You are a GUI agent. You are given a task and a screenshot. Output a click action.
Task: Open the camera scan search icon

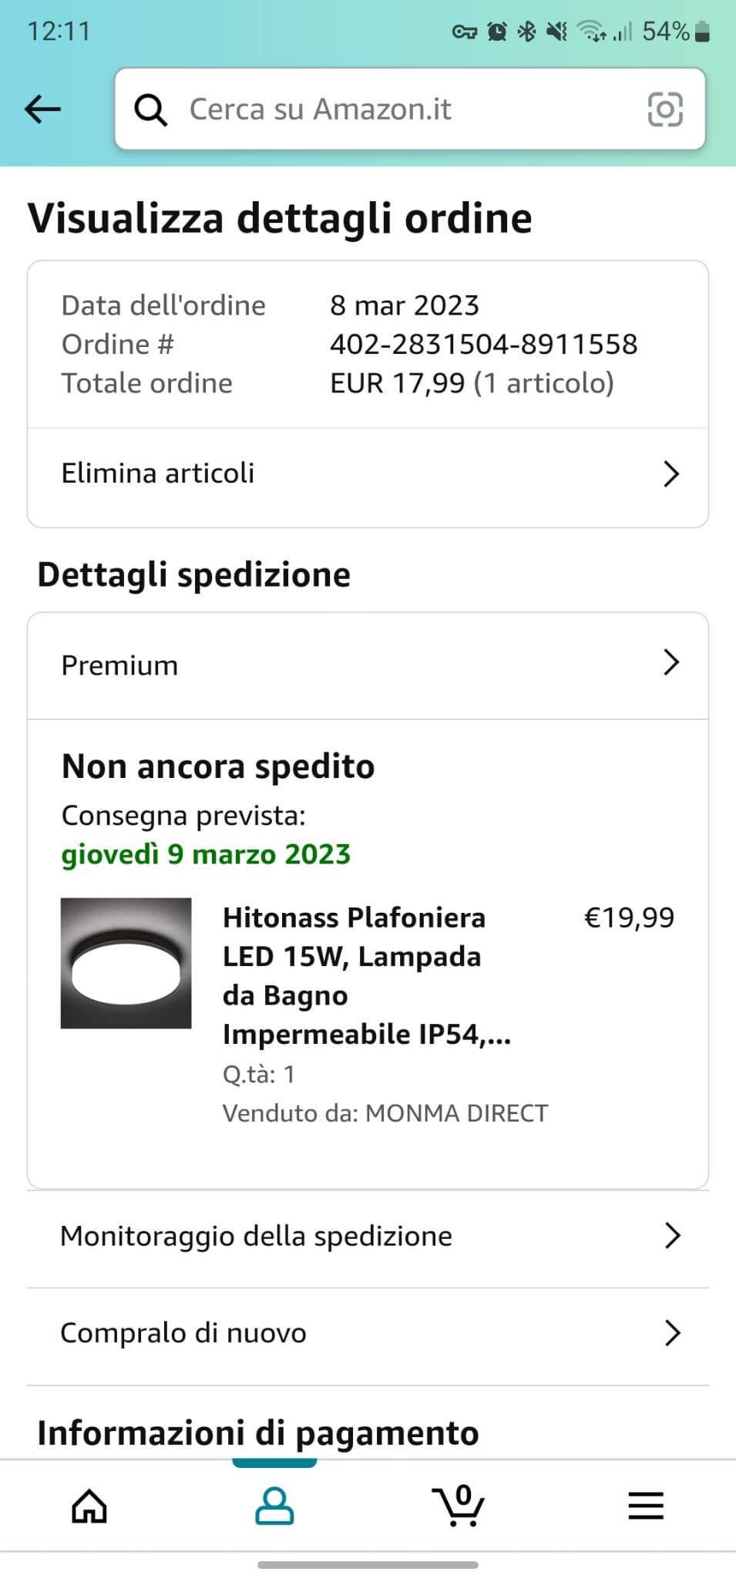click(x=665, y=109)
